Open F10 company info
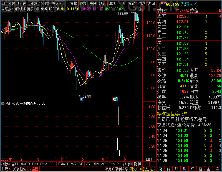Image resolution: width=222 pixels, height=172 pixels. point(122,3)
